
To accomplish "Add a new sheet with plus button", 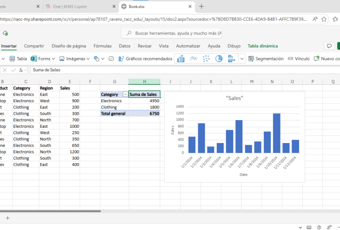I will 8,218.
